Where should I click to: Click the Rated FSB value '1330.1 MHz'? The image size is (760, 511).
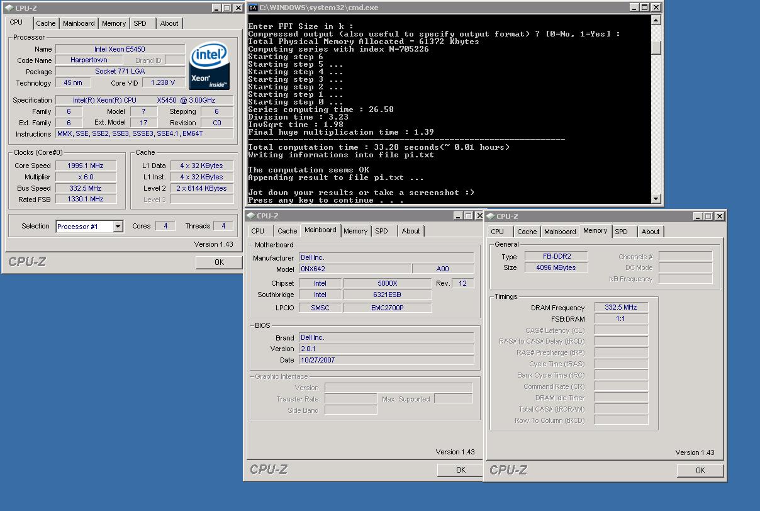point(85,199)
